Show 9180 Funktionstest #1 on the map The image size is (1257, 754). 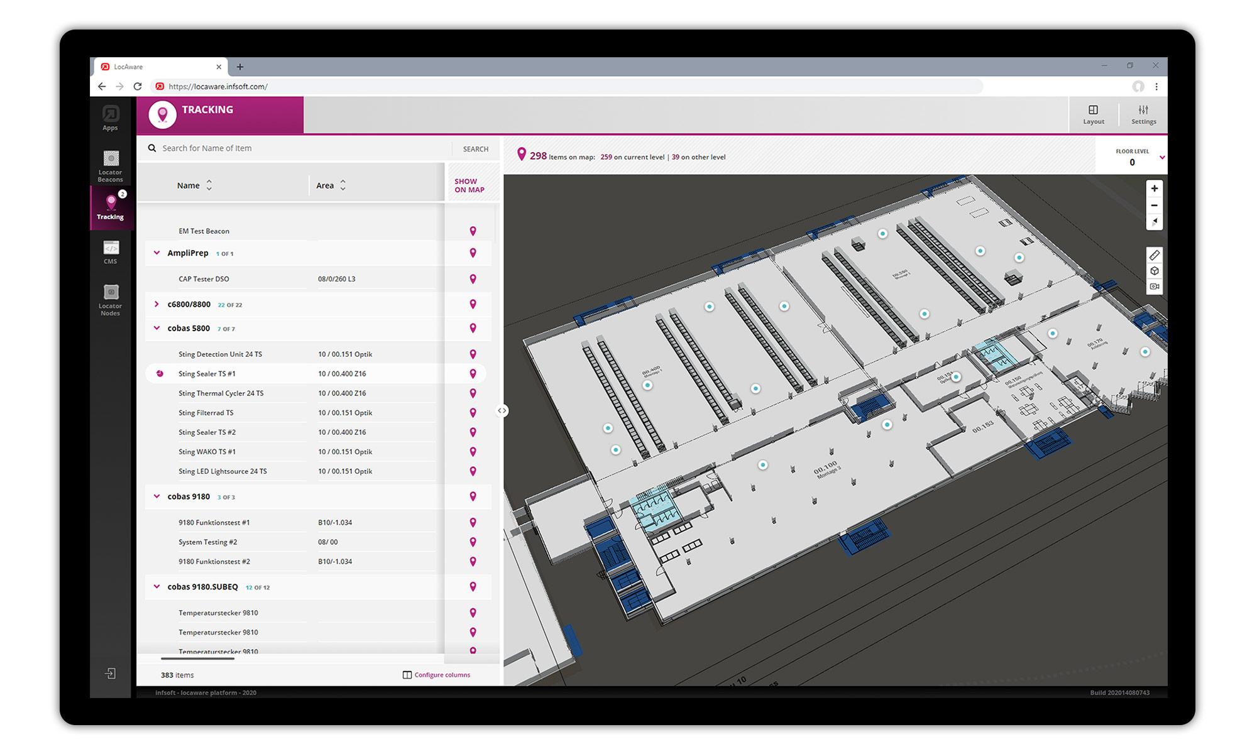pyautogui.click(x=473, y=522)
